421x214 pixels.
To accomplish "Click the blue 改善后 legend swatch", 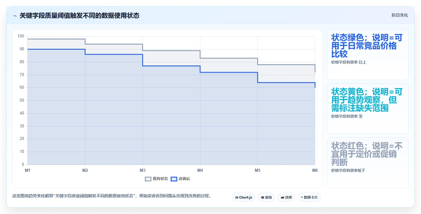I will [174, 179].
